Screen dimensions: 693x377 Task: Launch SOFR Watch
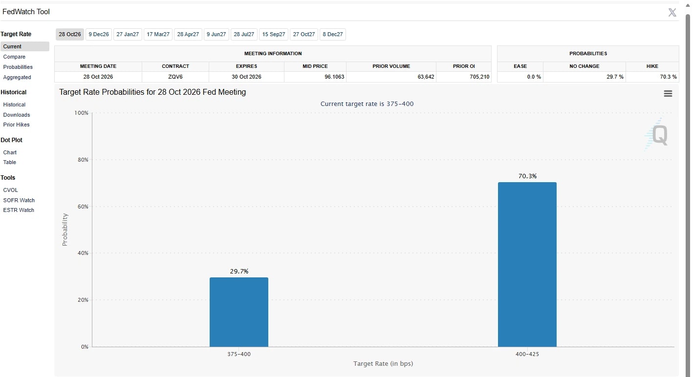(x=19, y=200)
